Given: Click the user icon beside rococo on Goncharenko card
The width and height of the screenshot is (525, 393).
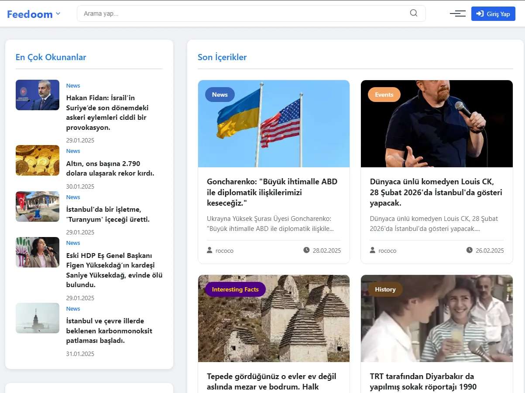Looking at the screenshot, I should coord(209,250).
